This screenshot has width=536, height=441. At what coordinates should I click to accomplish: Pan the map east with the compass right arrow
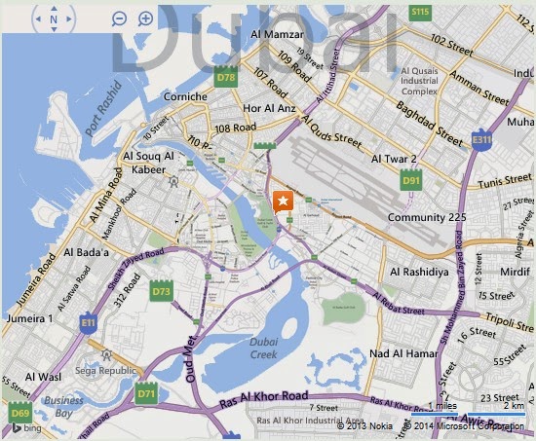tap(69, 19)
